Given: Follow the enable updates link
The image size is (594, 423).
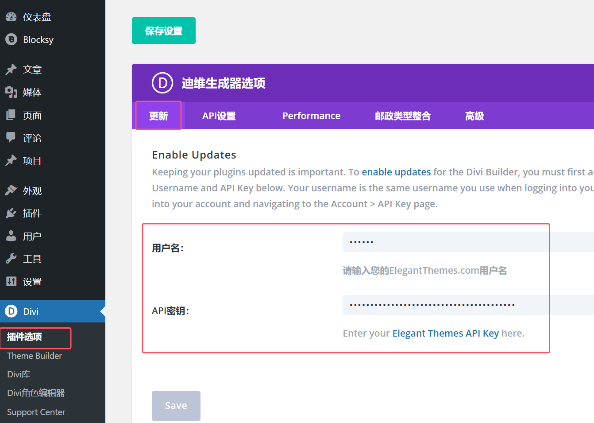Looking at the screenshot, I should 396,172.
